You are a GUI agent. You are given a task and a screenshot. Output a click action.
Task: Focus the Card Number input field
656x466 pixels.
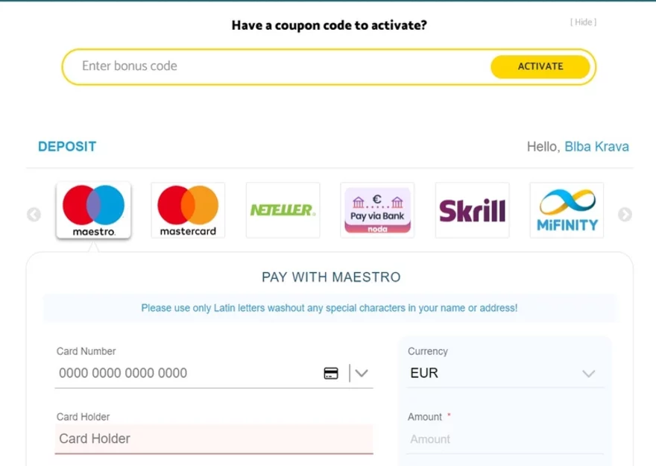[x=186, y=374]
